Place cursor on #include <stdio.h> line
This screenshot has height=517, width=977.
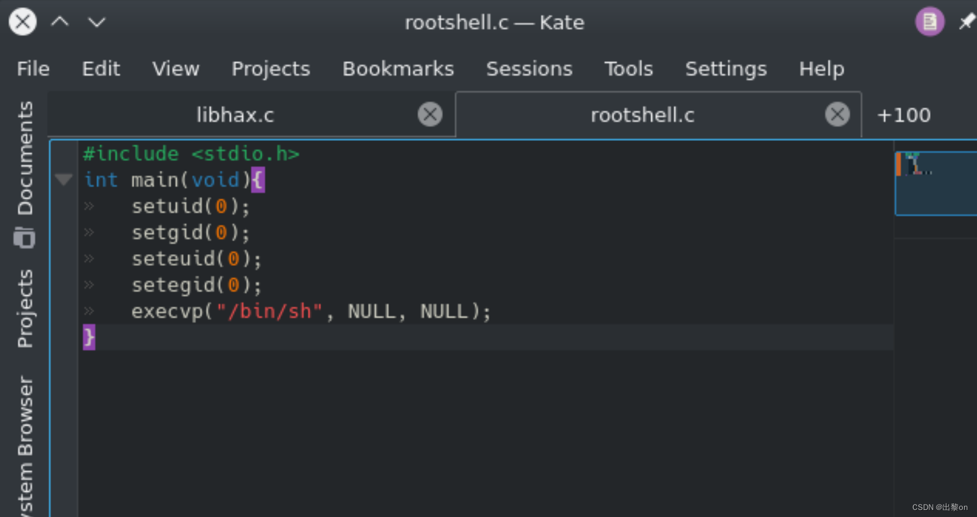(191, 154)
